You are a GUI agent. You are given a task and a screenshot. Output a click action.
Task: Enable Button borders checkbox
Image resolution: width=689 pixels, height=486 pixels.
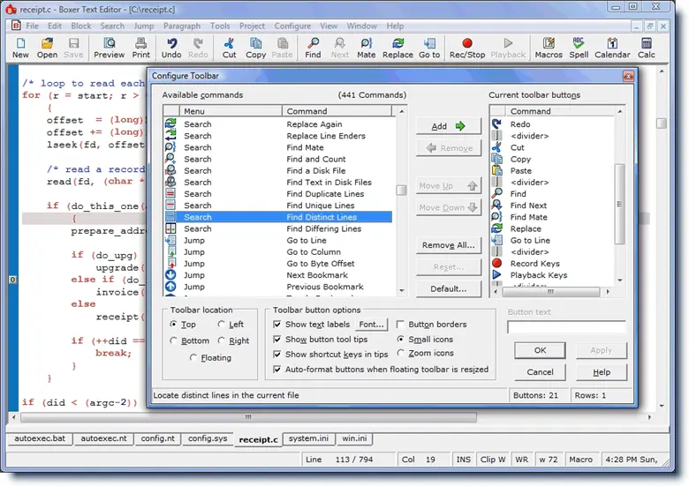[402, 325]
